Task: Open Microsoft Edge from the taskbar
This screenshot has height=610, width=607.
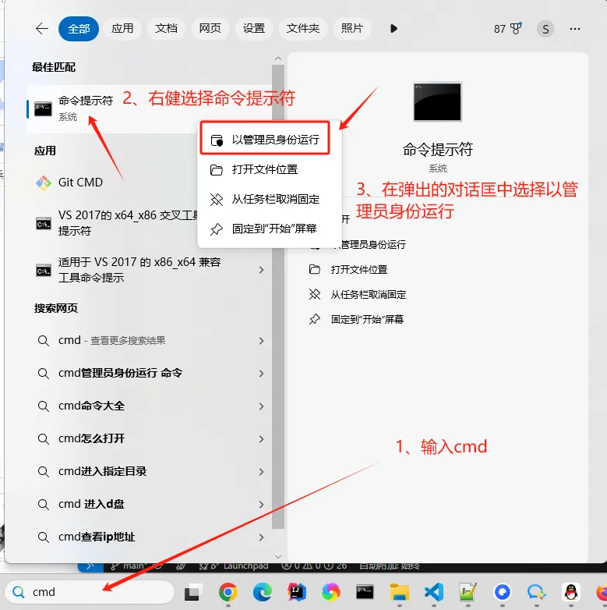Action: 263,592
